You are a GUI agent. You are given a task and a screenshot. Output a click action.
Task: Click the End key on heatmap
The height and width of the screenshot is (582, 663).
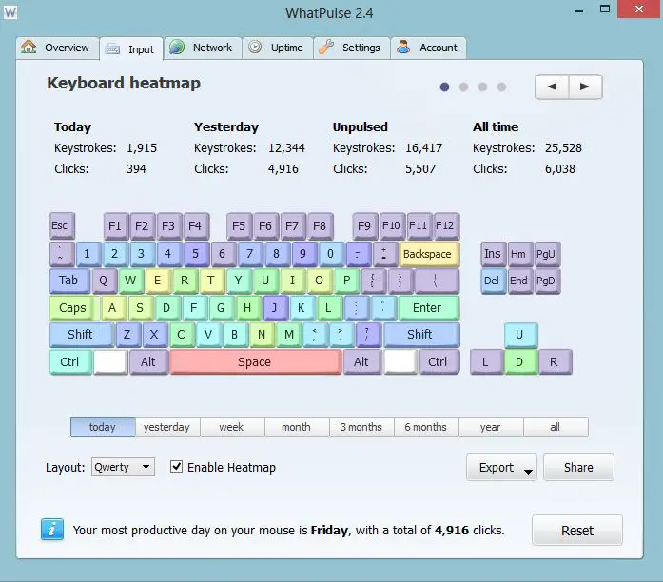point(520,281)
